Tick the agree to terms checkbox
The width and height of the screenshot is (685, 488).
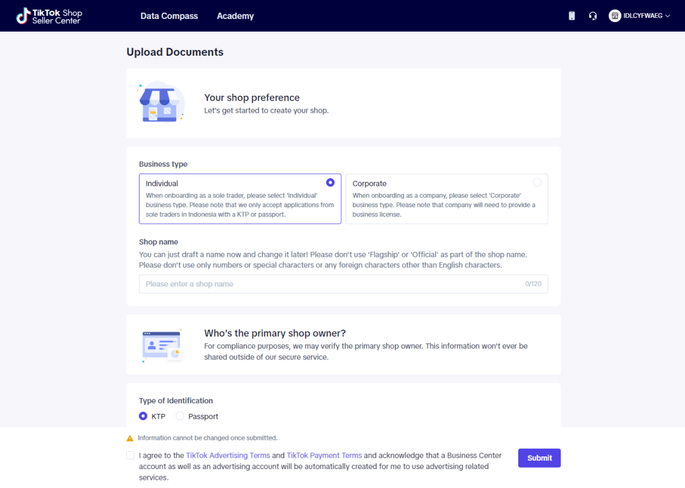131,455
